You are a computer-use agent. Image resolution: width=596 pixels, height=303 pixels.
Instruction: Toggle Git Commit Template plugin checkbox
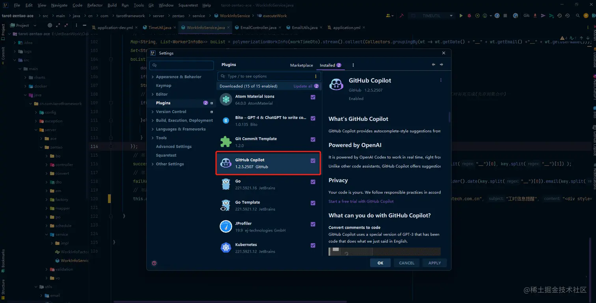[x=313, y=140]
